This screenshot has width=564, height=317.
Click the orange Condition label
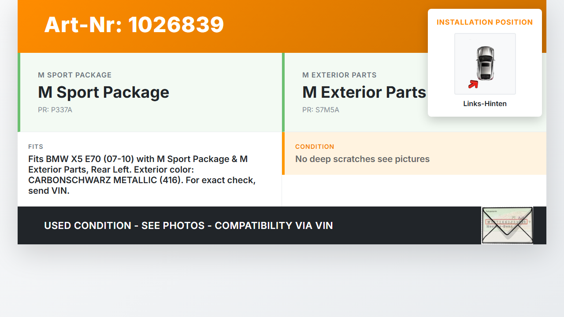[315, 147]
